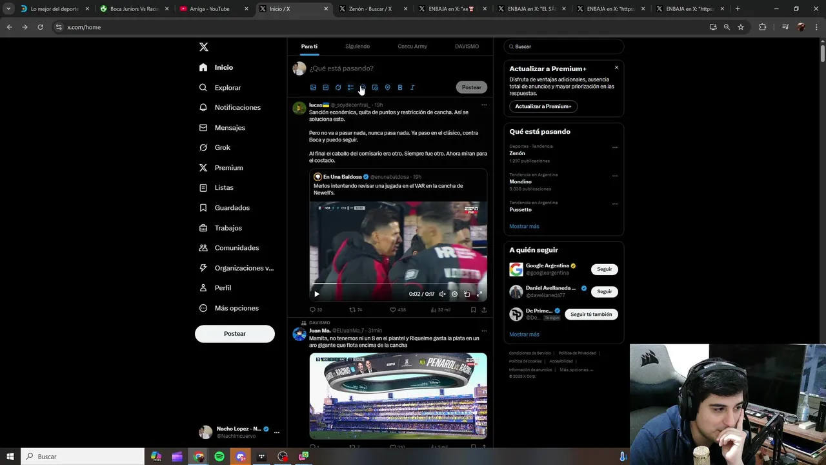826x465 pixels.
Task: Click the bell icon for Notificaciones
Action: coord(203,107)
